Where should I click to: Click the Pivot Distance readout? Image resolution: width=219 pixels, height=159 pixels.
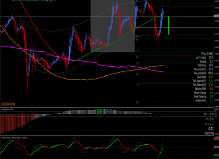click(x=203, y=97)
